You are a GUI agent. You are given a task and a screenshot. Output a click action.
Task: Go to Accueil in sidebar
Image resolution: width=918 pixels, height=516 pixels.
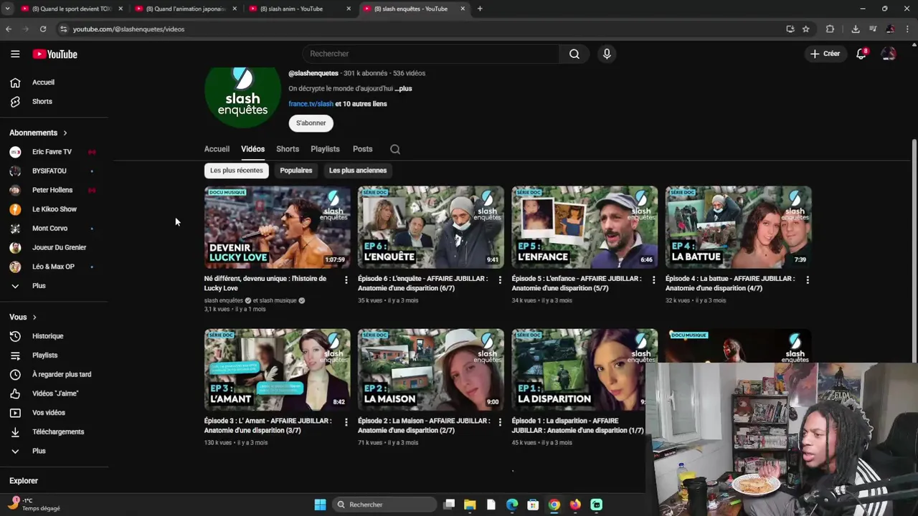click(x=43, y=82)
